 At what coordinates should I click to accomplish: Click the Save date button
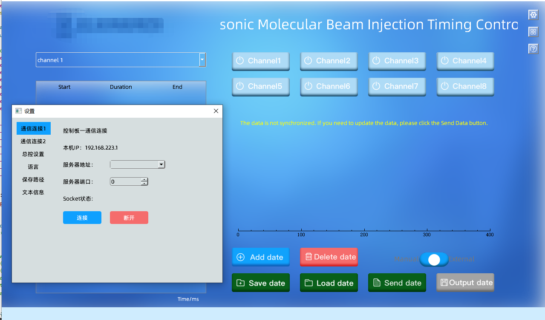pos(260,283)
